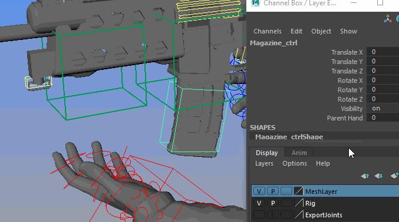Open the Channels menu

268,31
